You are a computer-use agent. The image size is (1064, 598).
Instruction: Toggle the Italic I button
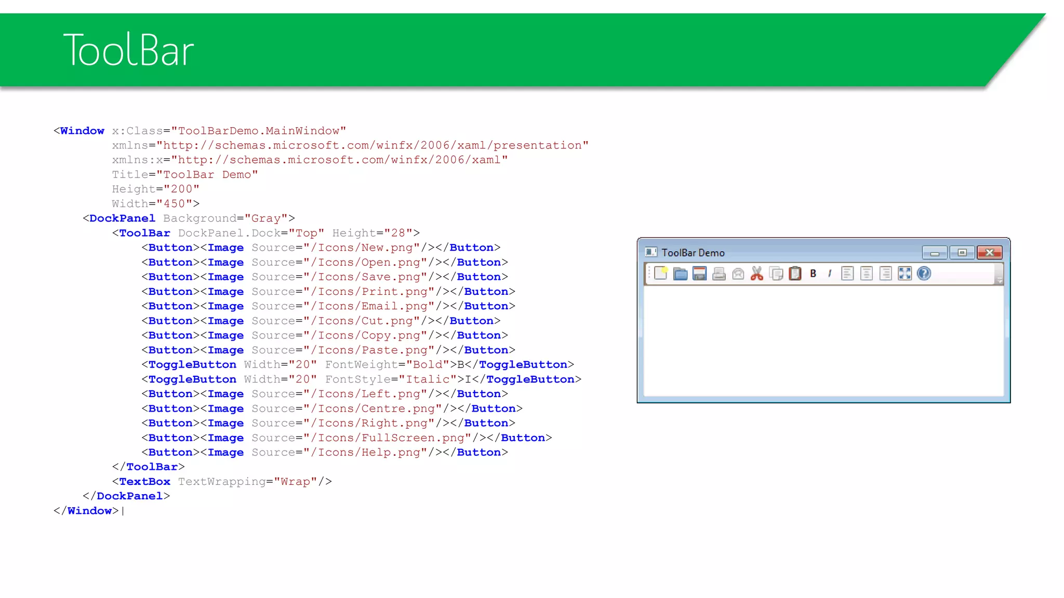(830, 274)
